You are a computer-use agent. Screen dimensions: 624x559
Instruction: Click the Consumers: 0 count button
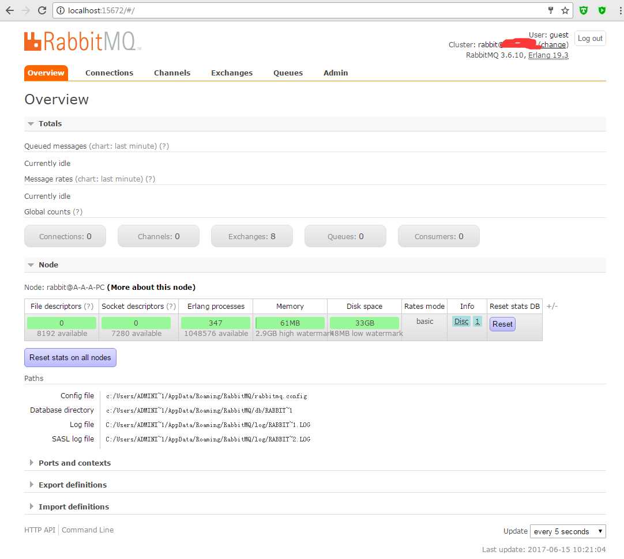[438, 236]
